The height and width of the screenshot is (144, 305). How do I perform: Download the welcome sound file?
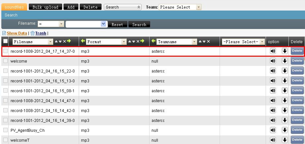tap(284, 61)
